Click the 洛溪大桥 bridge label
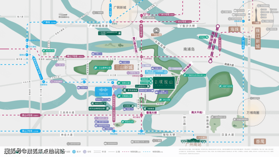 tap(249, 41)
